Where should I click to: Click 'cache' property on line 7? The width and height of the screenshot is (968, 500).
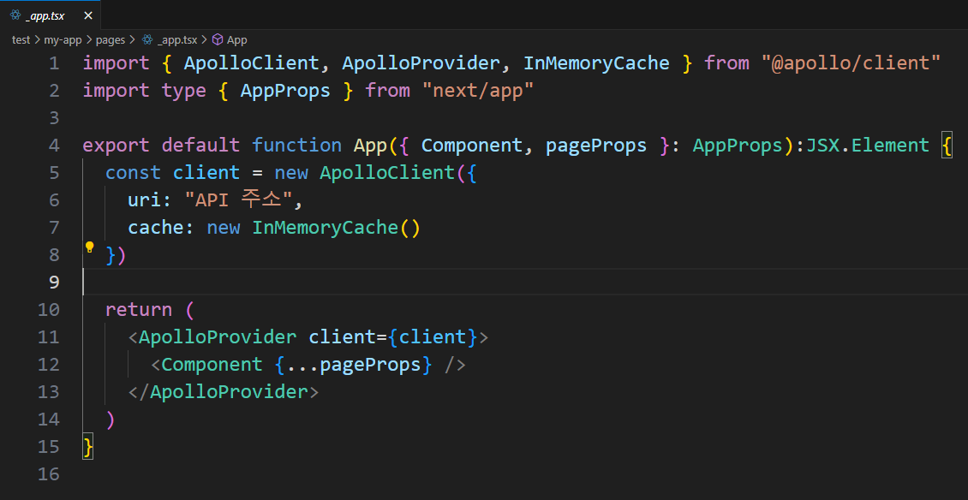pyautogui.click(x=156, y=228)
